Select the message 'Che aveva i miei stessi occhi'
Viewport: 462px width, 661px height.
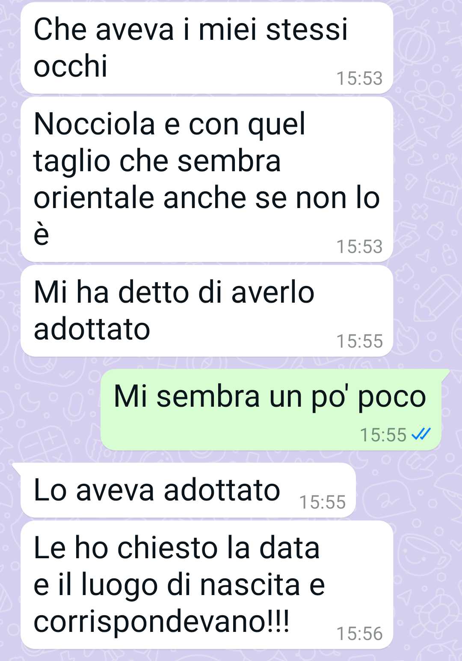[x=207, y=48]
